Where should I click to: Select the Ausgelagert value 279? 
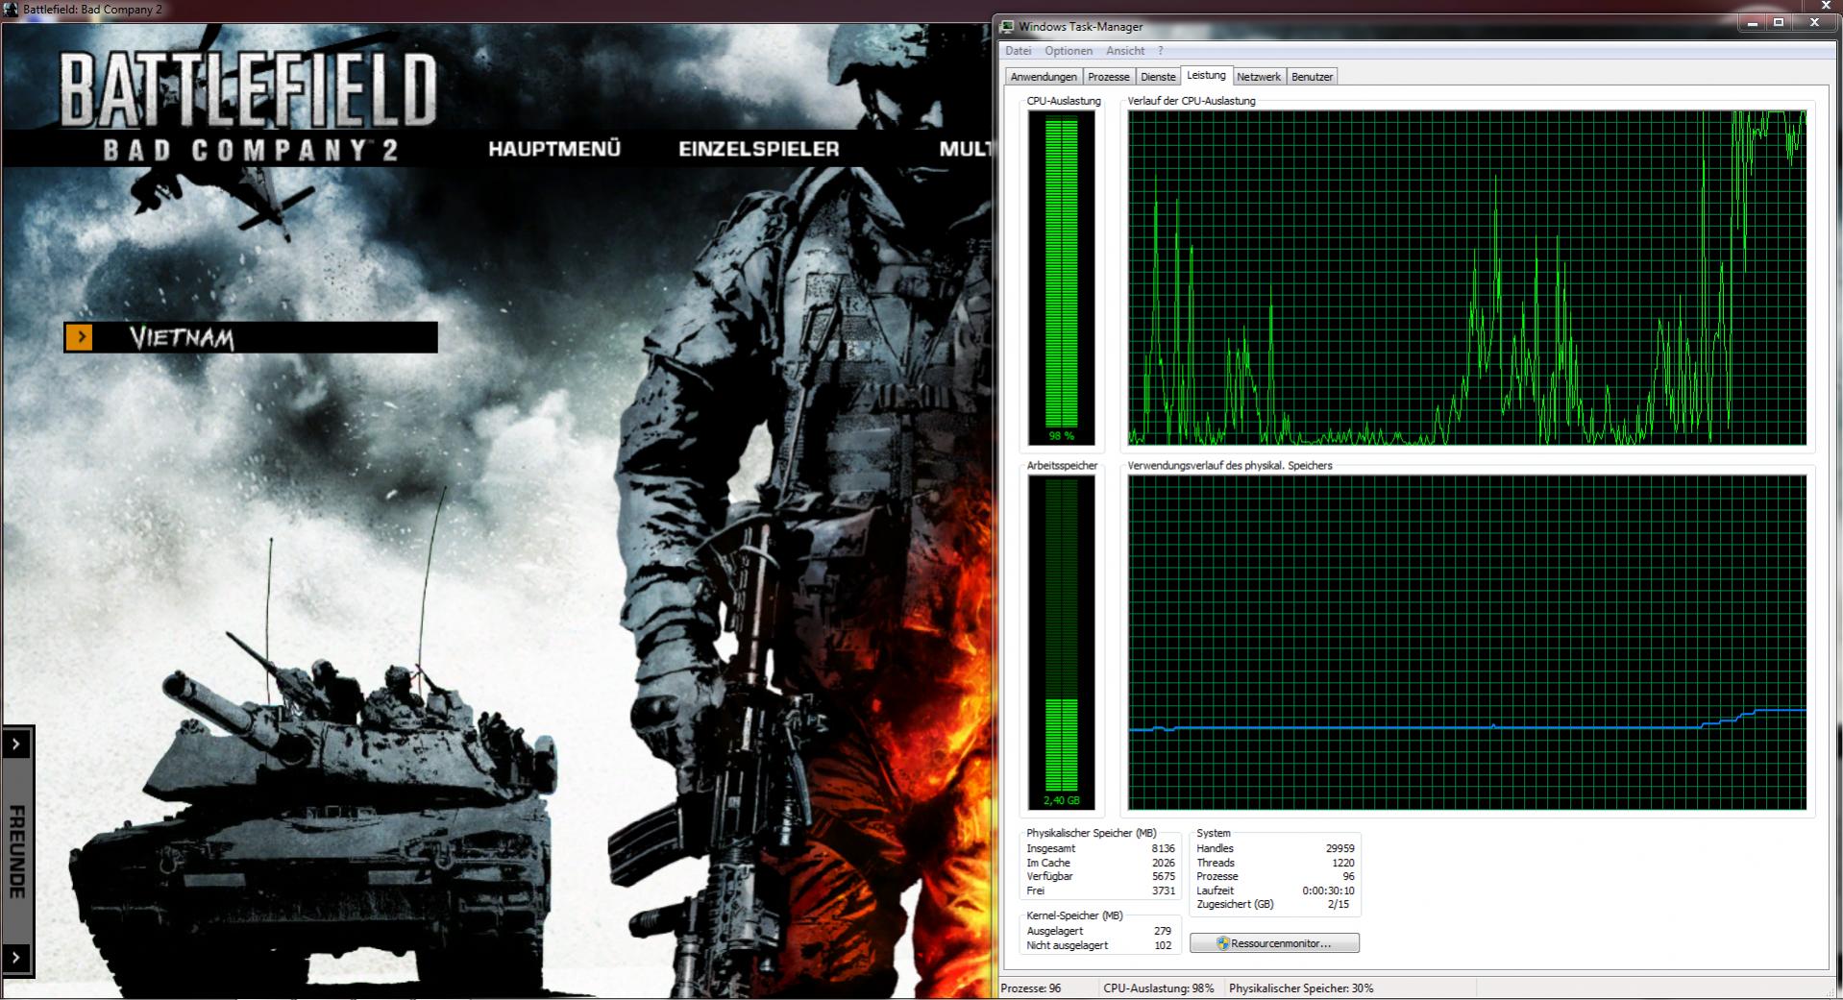tap(1163, 931)
